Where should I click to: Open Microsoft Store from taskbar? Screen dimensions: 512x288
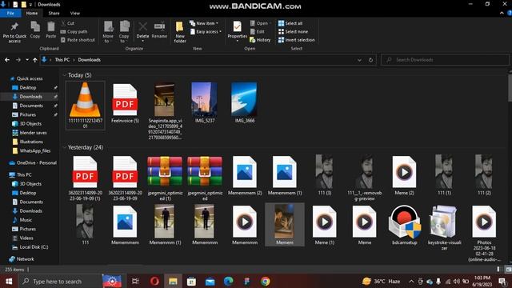click(x=191, y=281)
